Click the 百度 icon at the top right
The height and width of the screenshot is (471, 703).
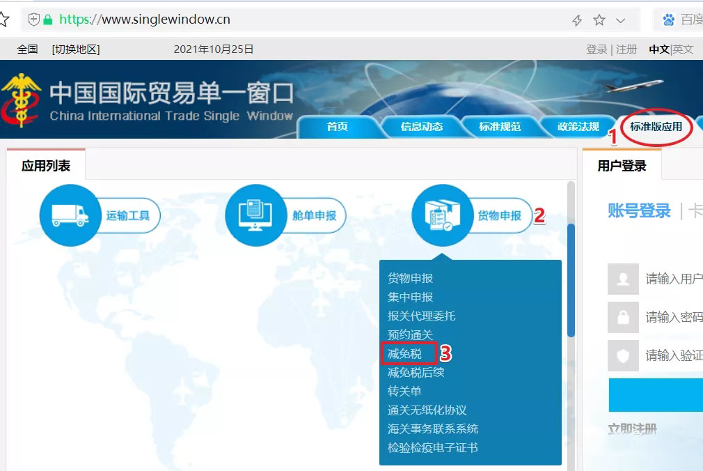click(666, 19)
